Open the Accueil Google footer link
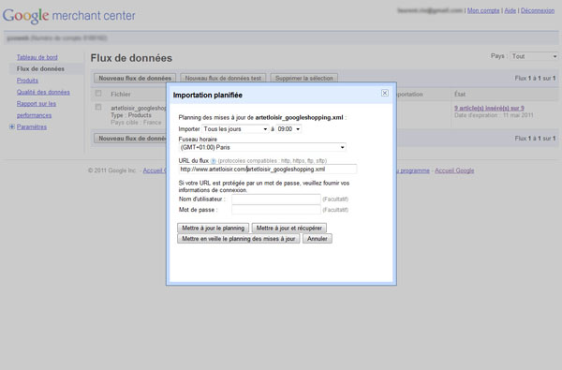Screen dimensions: 562x370 click(454, 170)
